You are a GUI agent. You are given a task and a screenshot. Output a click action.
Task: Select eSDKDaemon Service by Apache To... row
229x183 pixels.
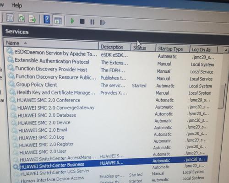click(56, 53)
